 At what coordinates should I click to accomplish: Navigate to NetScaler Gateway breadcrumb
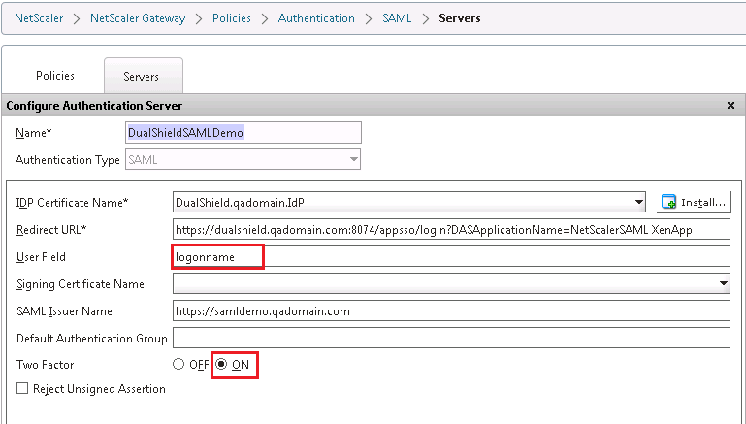137,18
